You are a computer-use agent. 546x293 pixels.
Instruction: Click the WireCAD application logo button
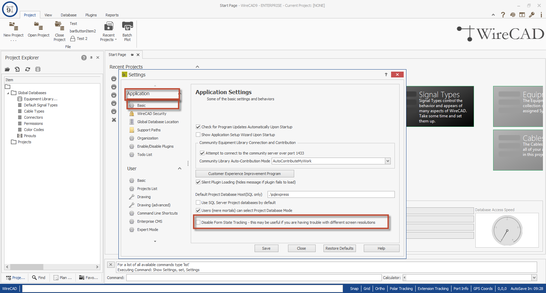coord(10,9)
